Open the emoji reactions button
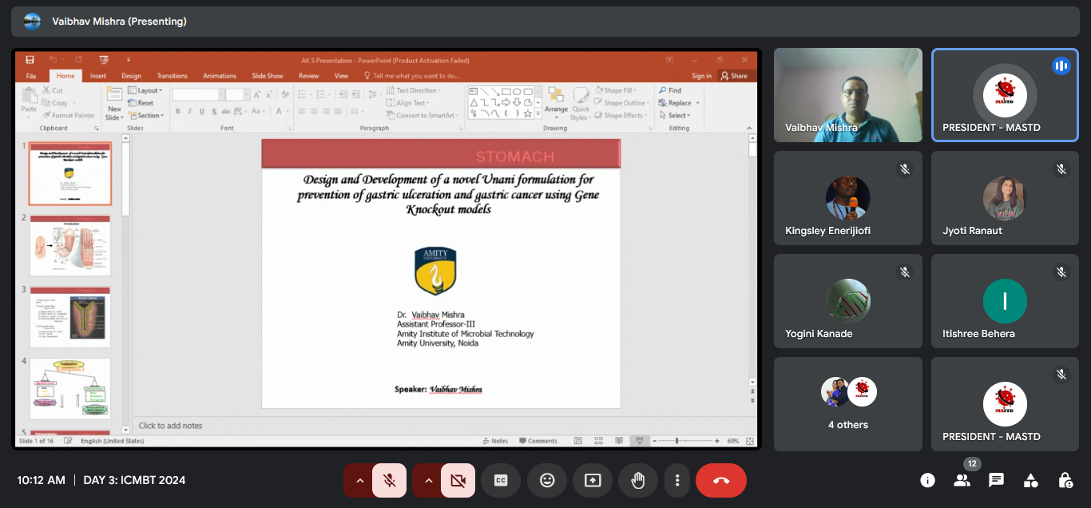The image size is (1091, 508). tap(547, 480)
